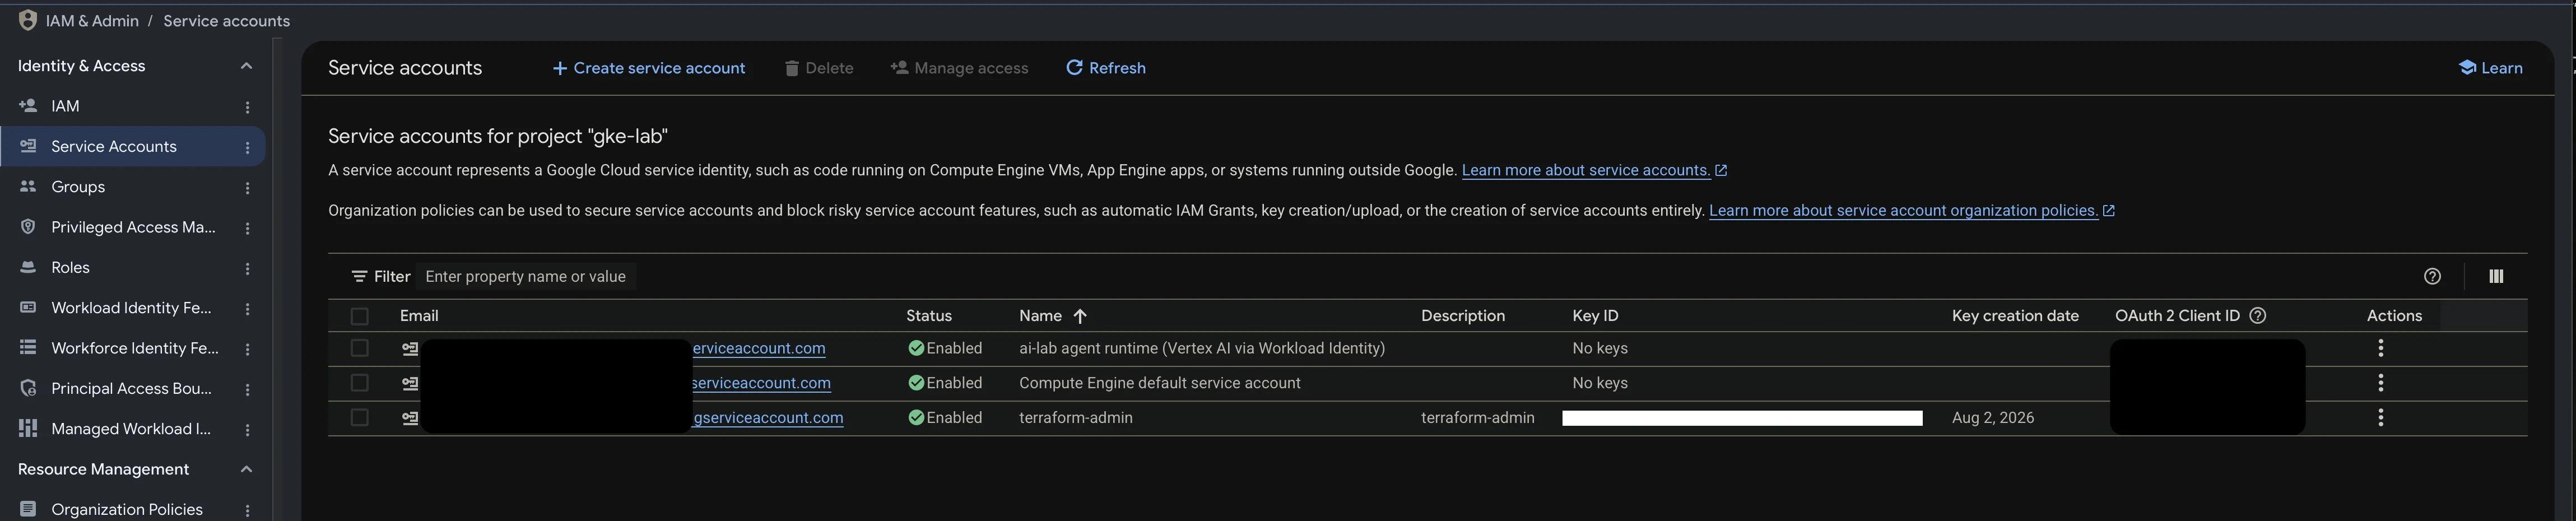Click the terraform-admin description cell
The width and height of the screenshot is (2576, 521).
pyautogui.click(x=1477, y=417)
